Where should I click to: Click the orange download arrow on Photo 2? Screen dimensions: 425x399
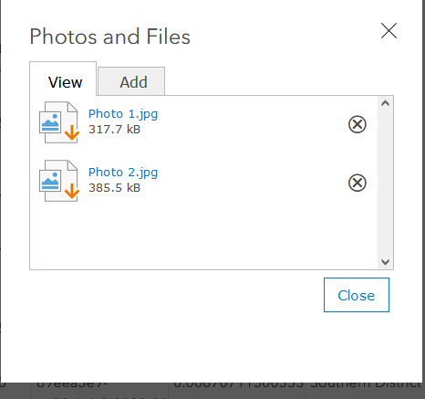pyautogui.click(x=72, y=191)
